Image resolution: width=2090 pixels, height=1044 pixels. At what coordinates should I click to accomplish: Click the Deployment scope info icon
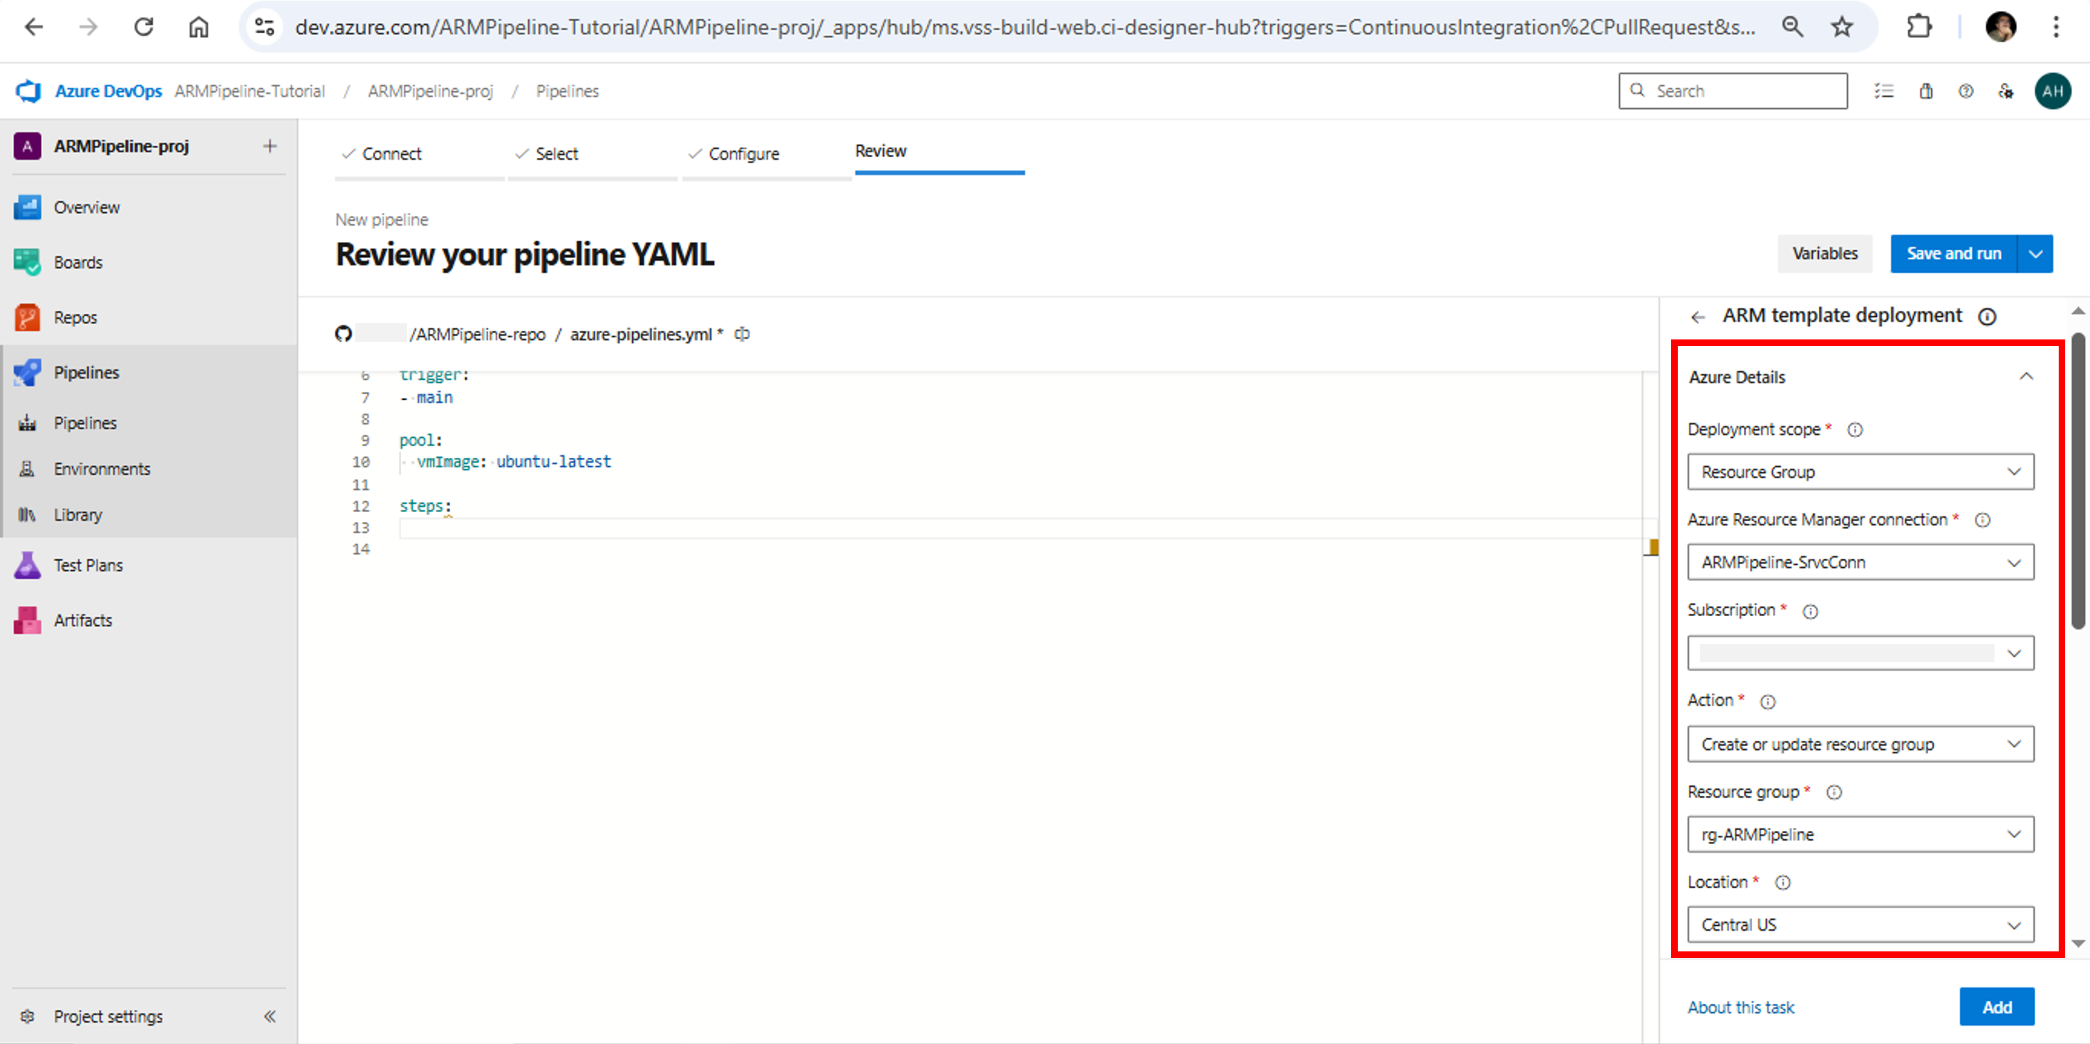point(1856,430)
